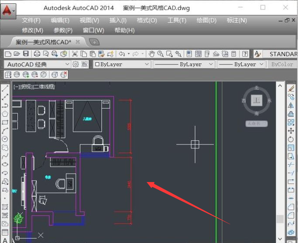
Task: Choose the Copy objects tool
Action: (x=291, y=97)
